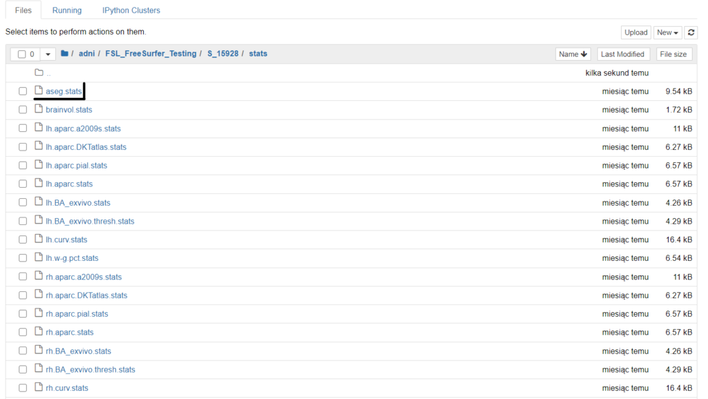Tick the select-all checkbox in the header
Screen dimensions: 708x399
(x=21, y=54)
